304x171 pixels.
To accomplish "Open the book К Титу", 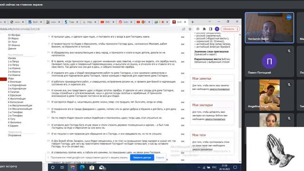I will tap(11, 119).
